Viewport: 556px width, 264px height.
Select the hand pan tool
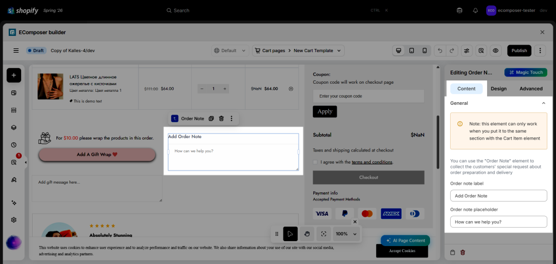coord(307,234)
